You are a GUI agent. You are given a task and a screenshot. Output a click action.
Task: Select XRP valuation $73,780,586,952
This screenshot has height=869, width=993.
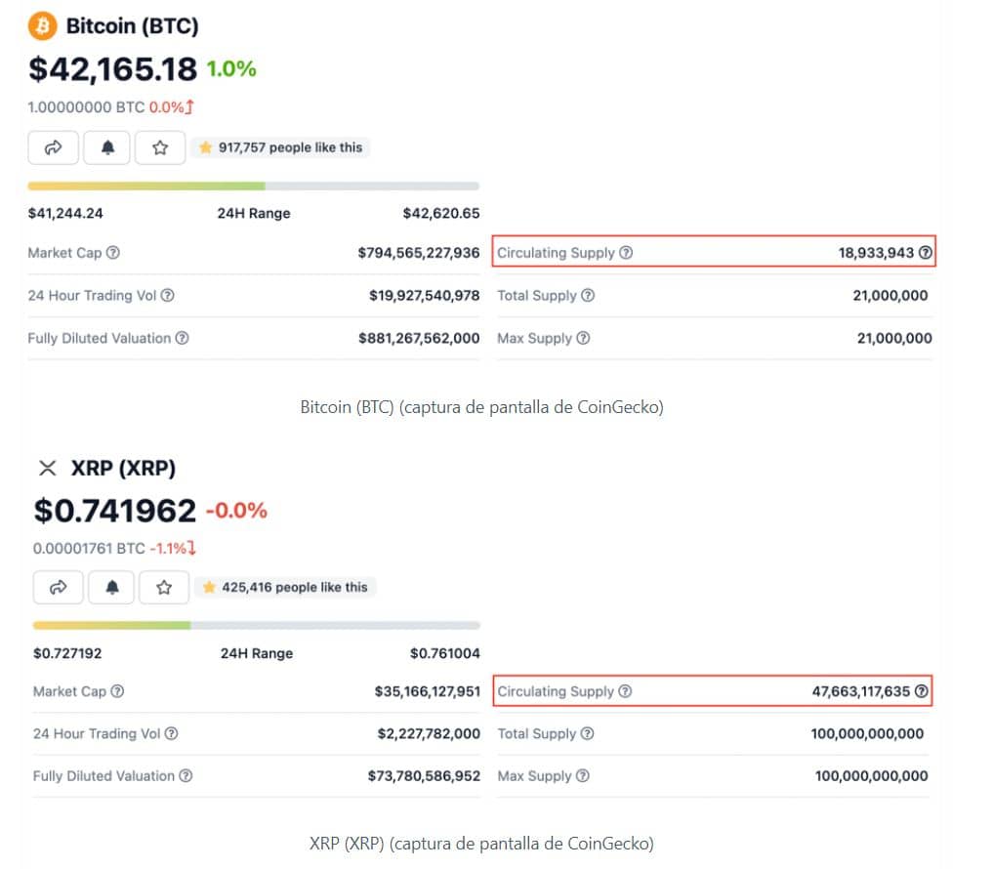click(425, 776)
